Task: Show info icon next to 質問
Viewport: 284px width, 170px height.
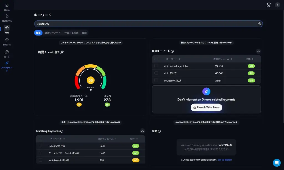Action: click(159, 131)
